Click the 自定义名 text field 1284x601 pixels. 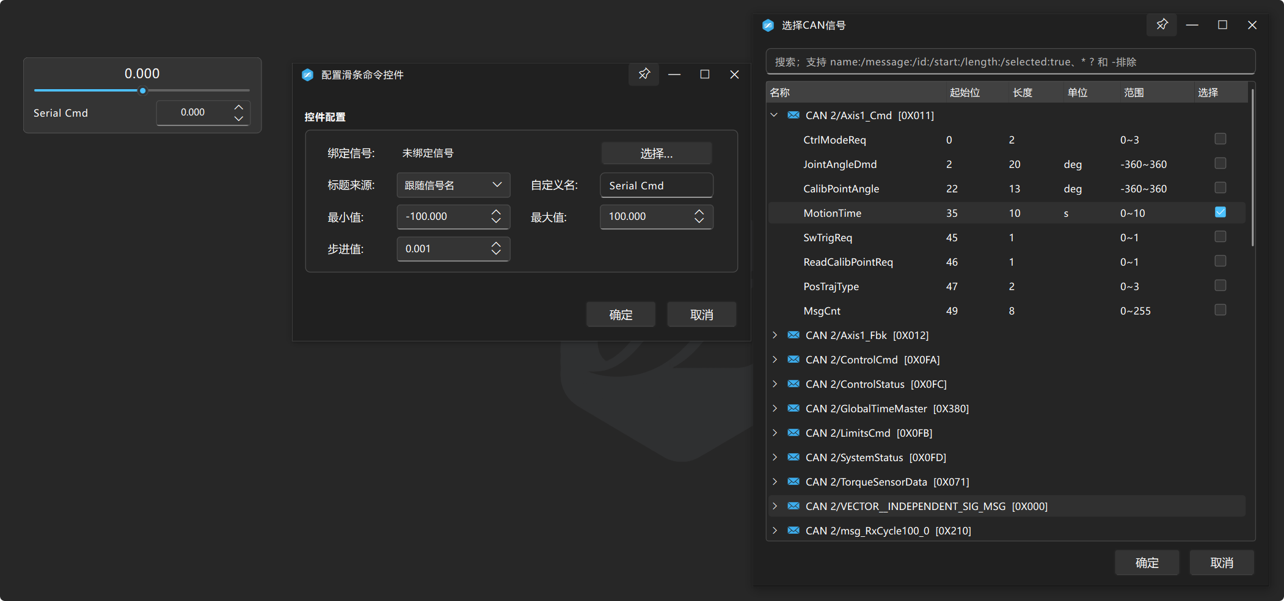[657, 185]
